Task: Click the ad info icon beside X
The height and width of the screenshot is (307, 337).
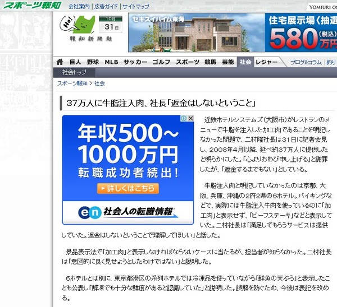Action: [x=184, y=118]
